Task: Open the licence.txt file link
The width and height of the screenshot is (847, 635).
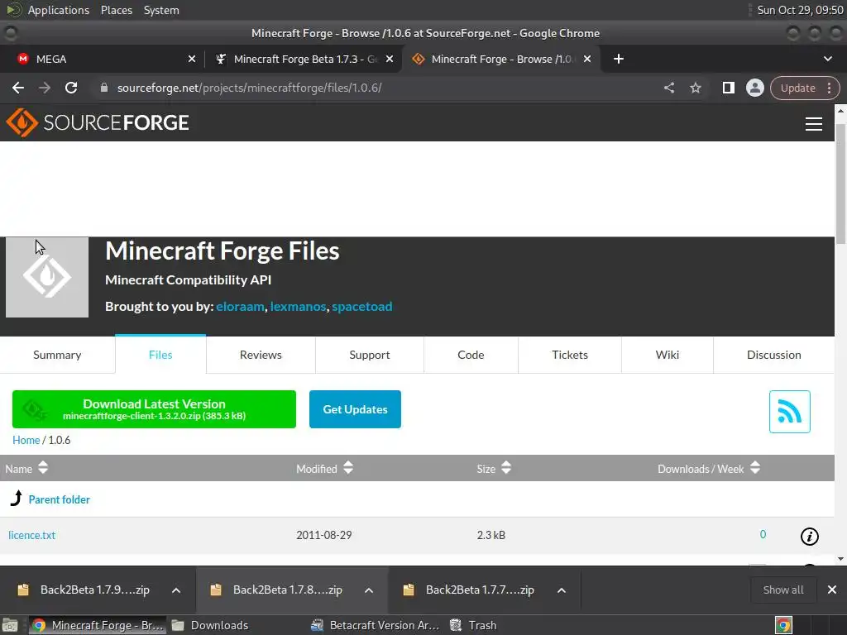Action: (32, 535)
